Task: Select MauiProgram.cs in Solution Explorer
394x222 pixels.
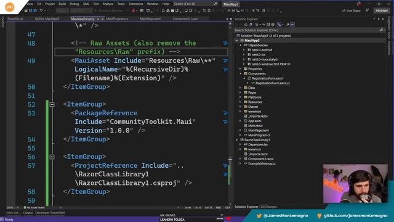Action: click(x=259, y=136)
